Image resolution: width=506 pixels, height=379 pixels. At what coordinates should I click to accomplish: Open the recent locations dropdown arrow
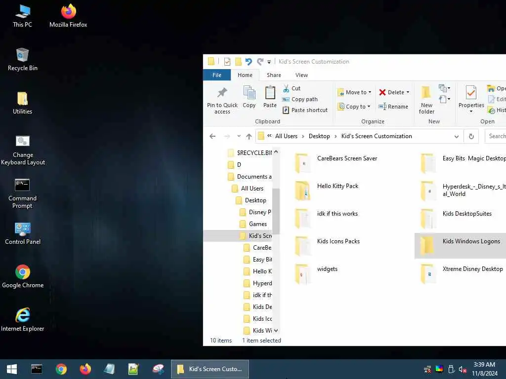coord(239,136)
